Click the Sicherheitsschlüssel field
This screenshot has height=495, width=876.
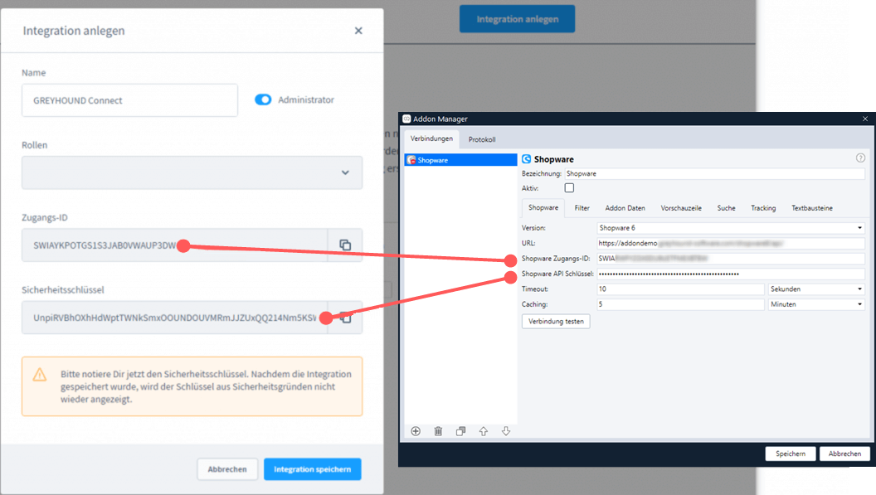(x=175, y=318)
